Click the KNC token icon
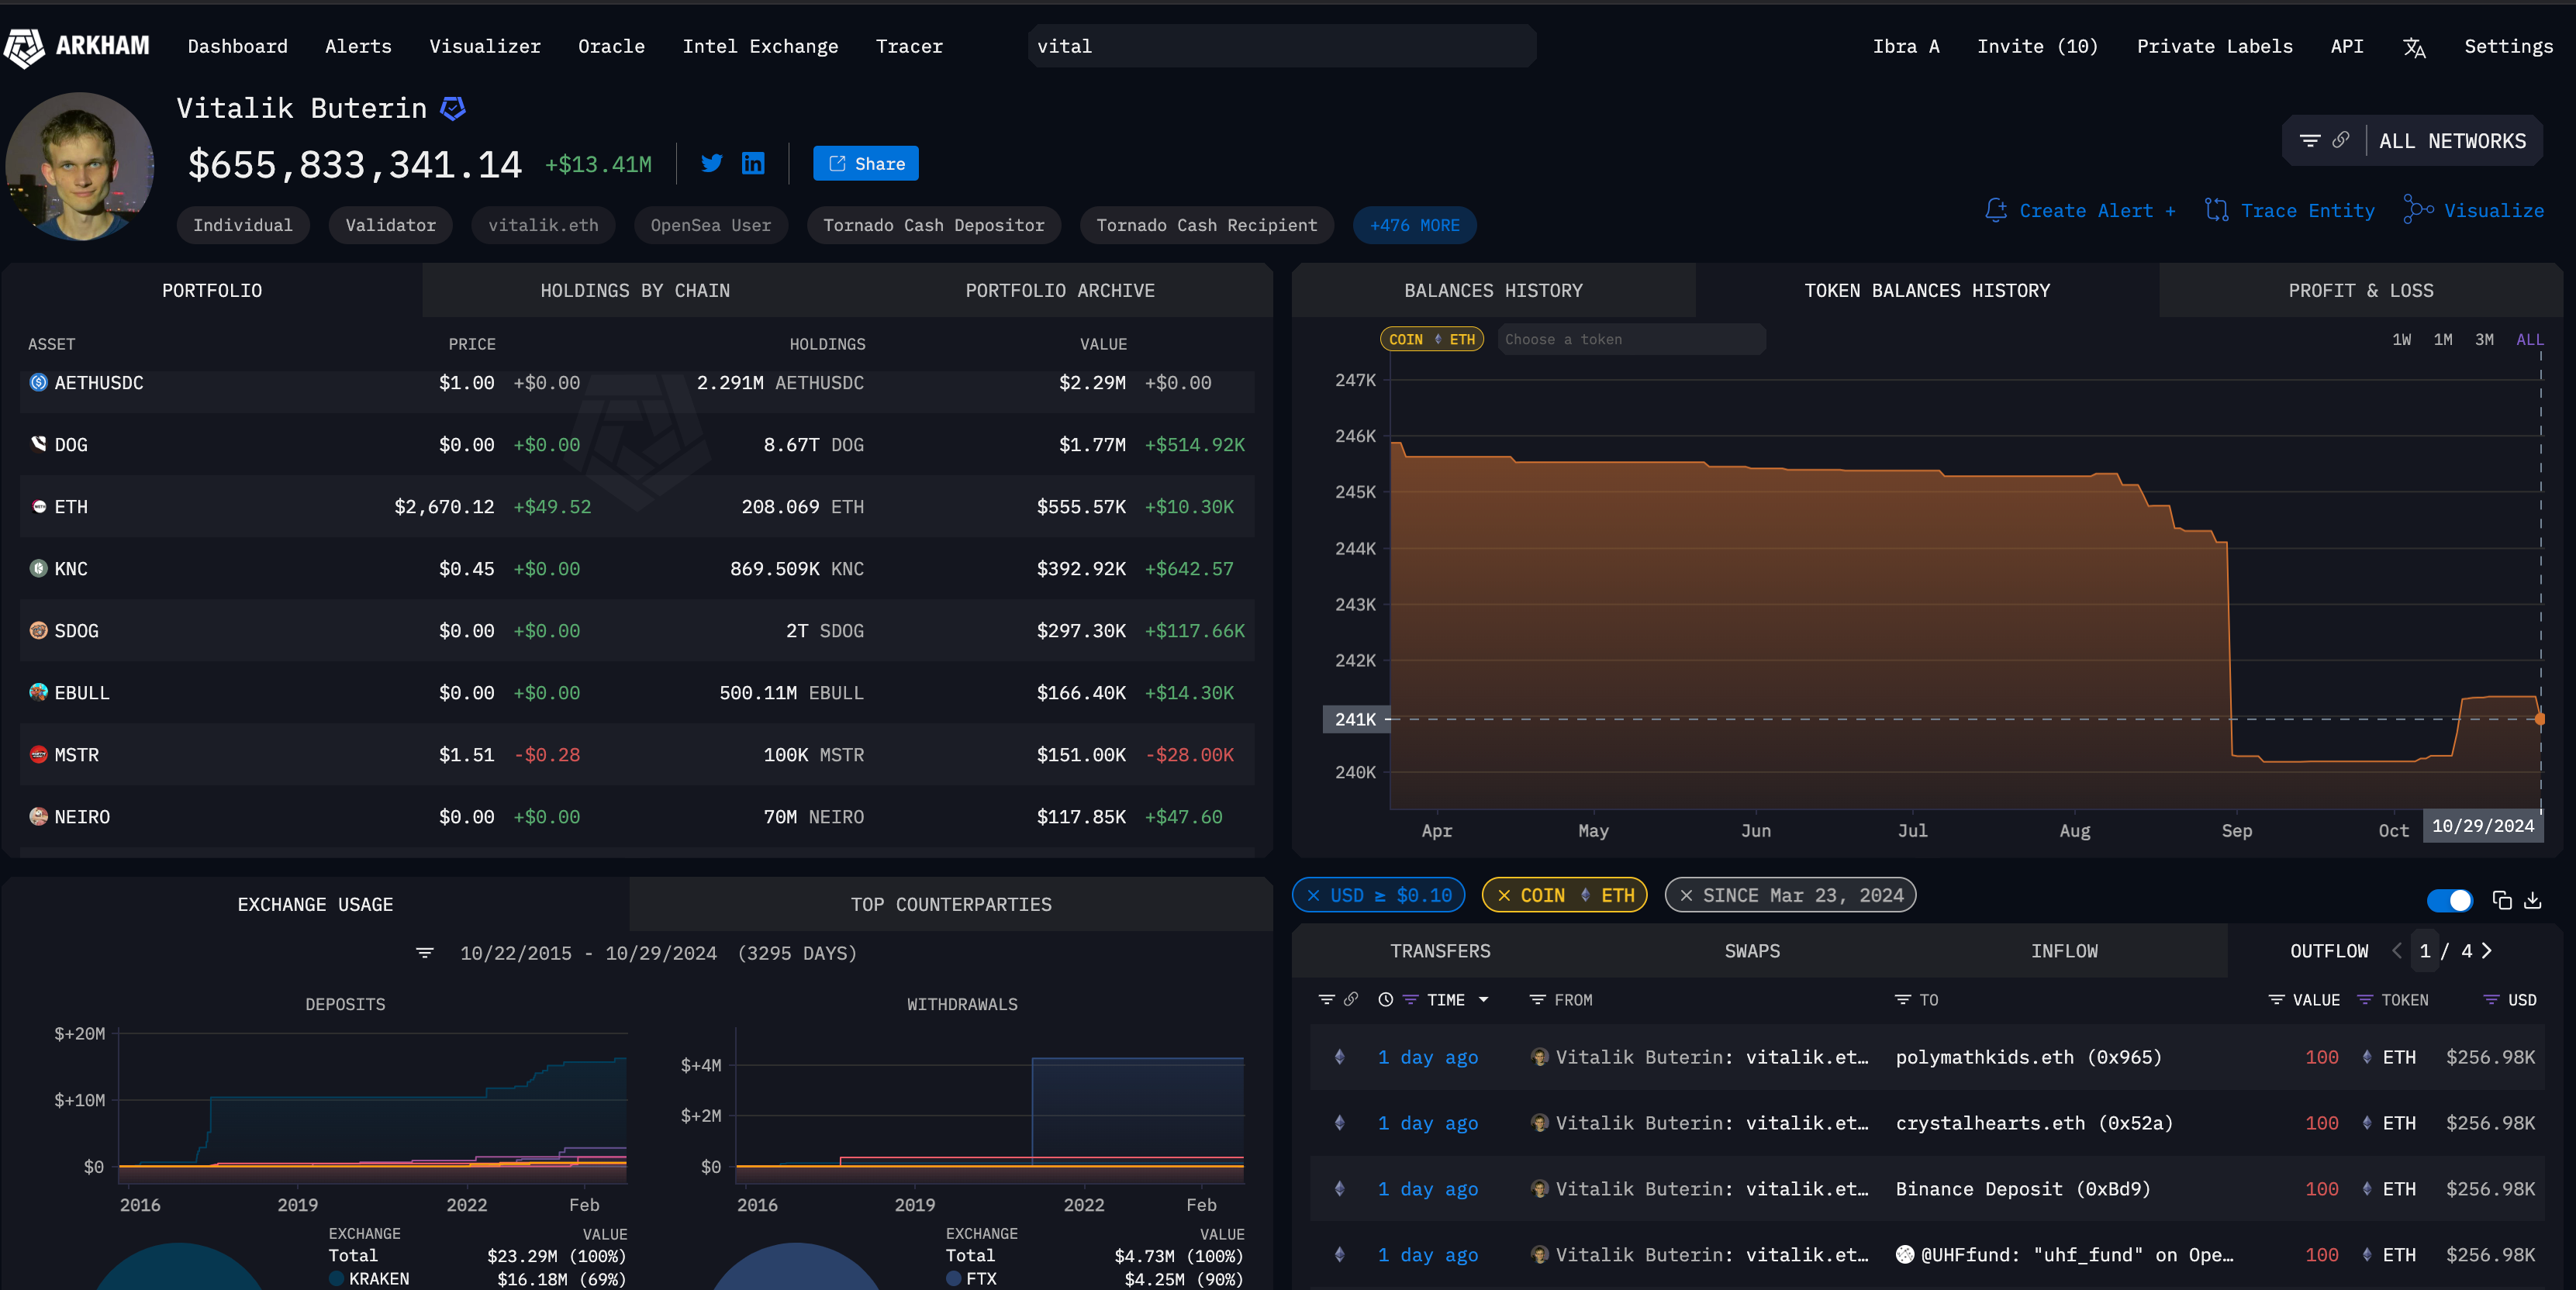Viewport: 2576px width, 1290px height. [38, 568]
